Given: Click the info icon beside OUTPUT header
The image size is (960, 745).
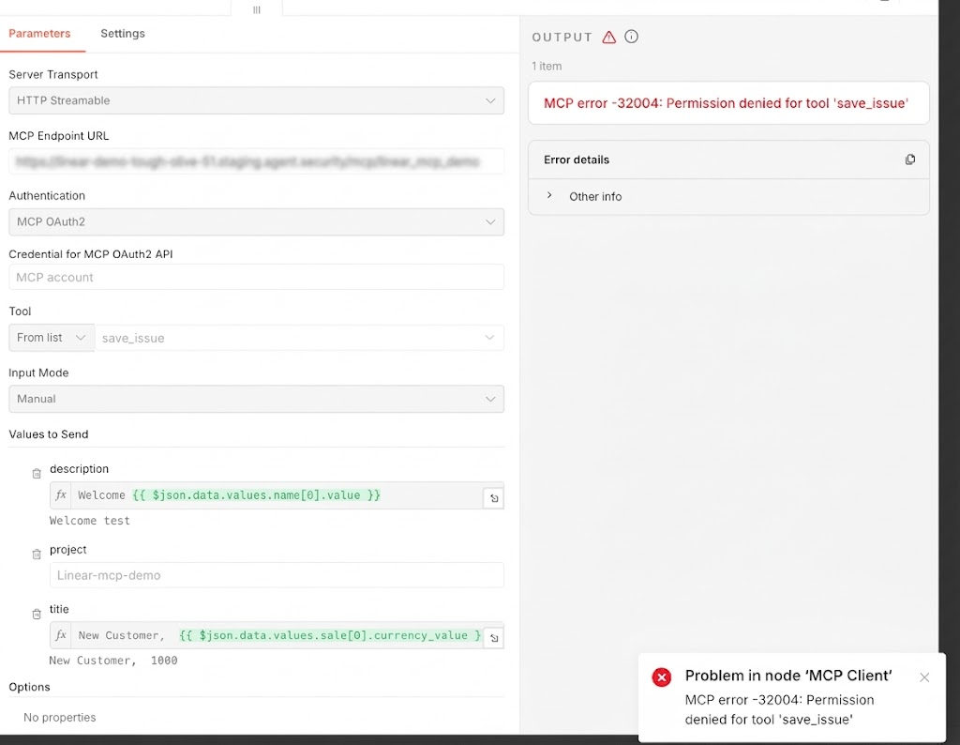Looking at the screenshot, I should [631, 37].
